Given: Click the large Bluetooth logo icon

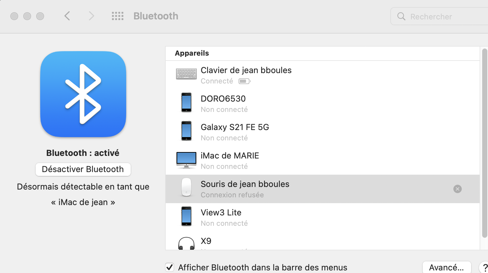Looking at the screenshot, I should (83, 94).
